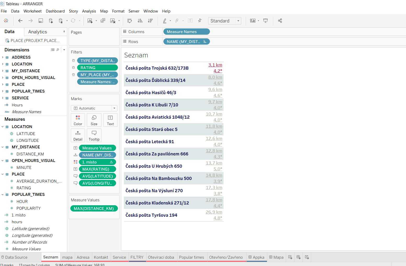This screenshot has width=406, height=266.
Task: Collapse the MY_DISTANCE measures folder
Action: click(3, 147)
